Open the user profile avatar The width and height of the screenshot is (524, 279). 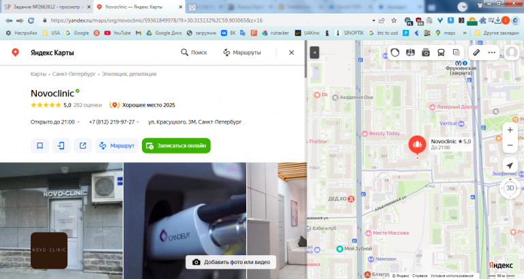point(512,53)
